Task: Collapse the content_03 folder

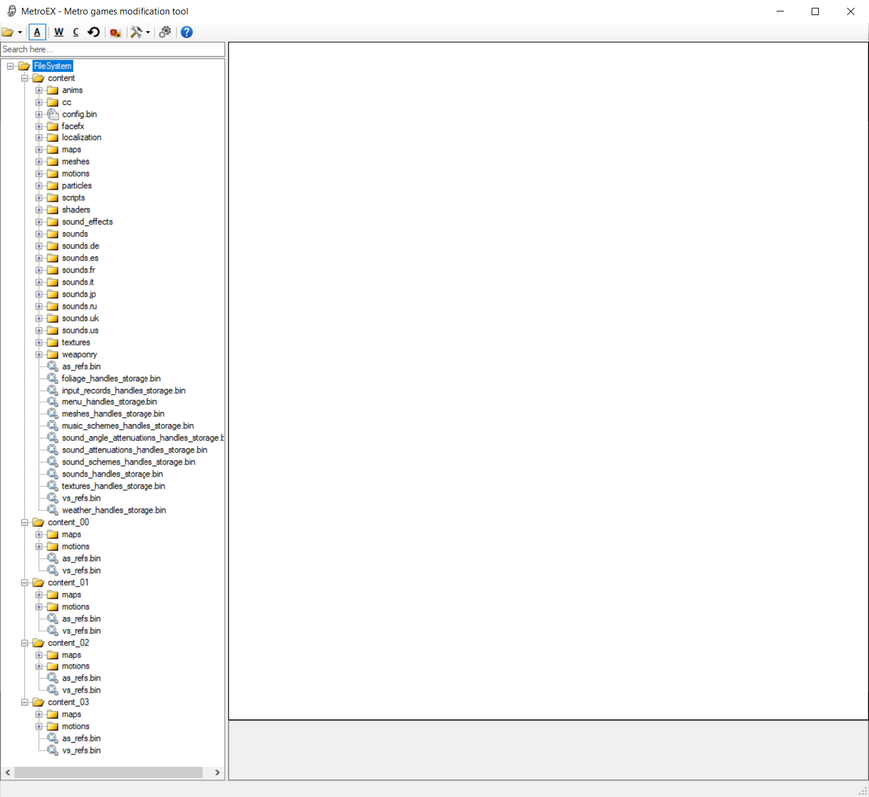Action: point(24,702)
